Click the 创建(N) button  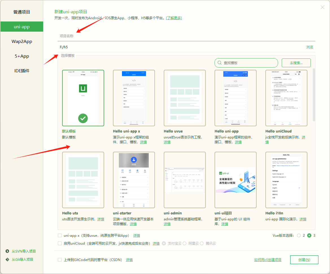coord(304,260)
